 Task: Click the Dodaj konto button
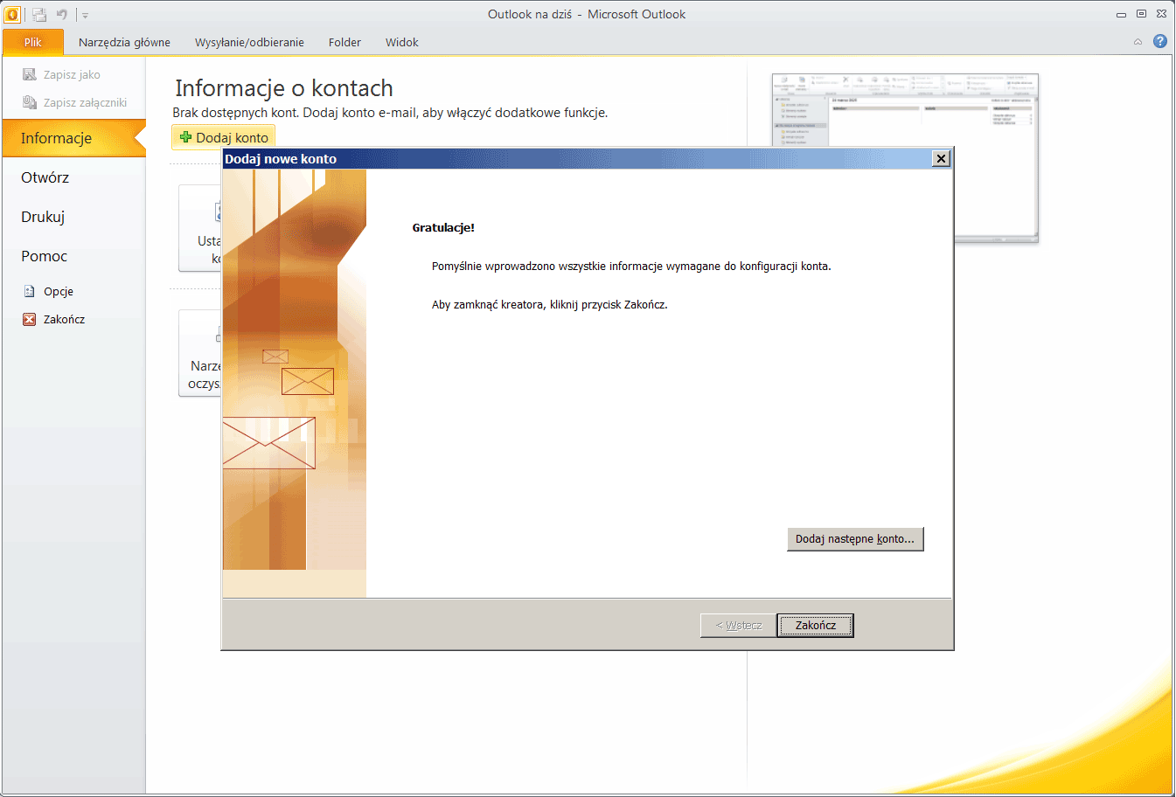pos(224,137)
